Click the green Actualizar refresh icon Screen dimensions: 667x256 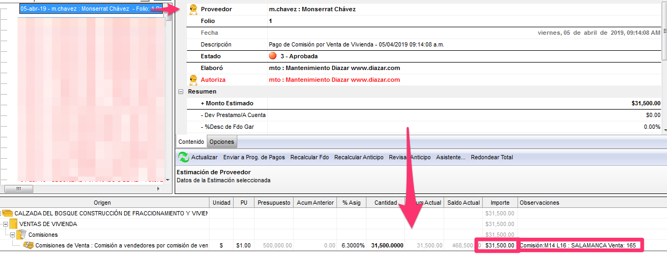point(183,157)
